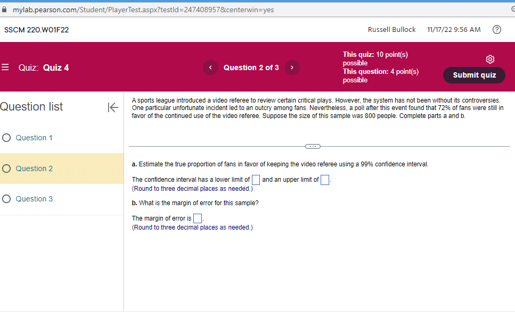The image size is (515, 312).
Task: Click the 'Quiz 4' title text
Action: [56, 68]
